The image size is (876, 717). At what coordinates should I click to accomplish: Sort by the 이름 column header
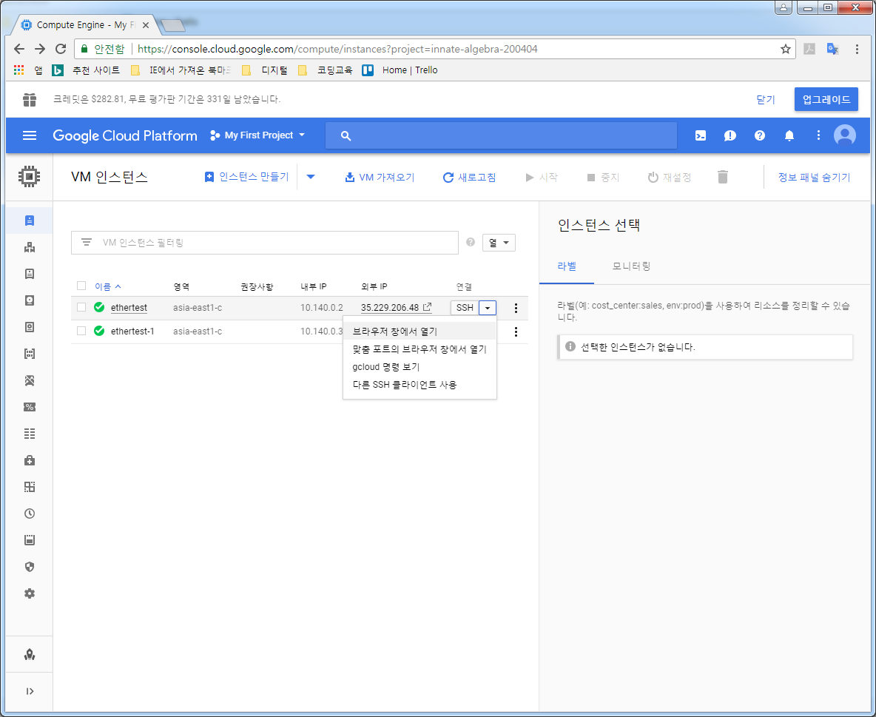(108, 286)
